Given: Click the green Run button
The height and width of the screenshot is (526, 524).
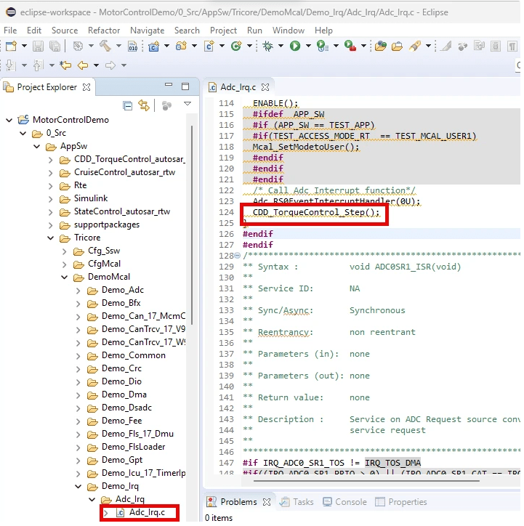Looking at the screenshot, I should tap(295, 46).
